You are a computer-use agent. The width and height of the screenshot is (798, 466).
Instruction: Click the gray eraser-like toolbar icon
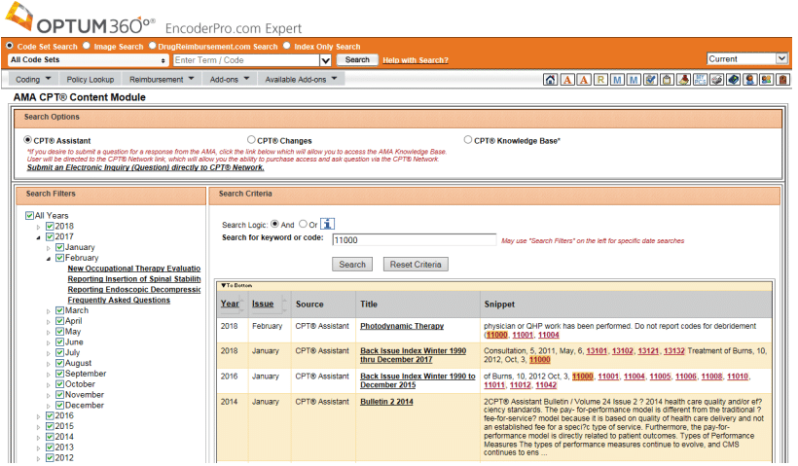[716, 80]
